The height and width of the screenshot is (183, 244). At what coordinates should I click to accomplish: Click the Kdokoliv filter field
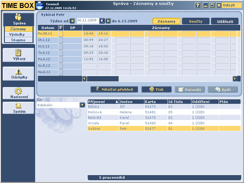tap(58, 105)
